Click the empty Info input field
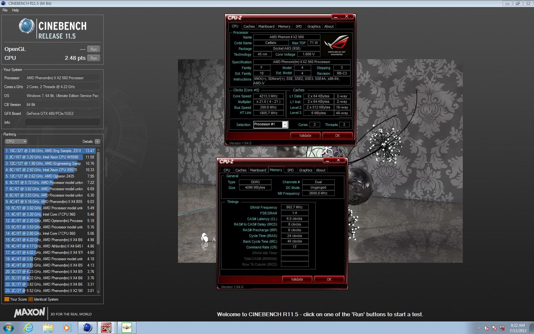 click(63, 122)
